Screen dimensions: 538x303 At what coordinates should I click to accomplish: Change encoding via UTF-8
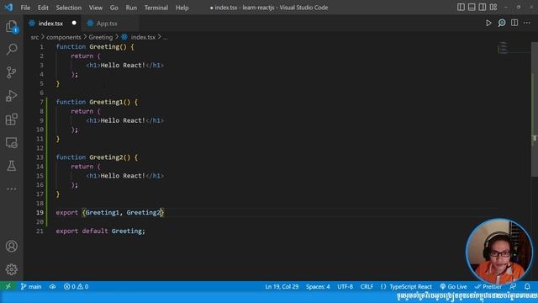(x=345, y=286)
